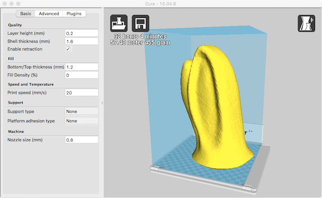Switch to the Advanced tab
The height and width of the screenshot is (198, 322).
pyautogui.click(x=49, y=14)
